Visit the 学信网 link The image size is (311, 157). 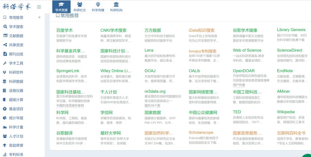[107, 113]
